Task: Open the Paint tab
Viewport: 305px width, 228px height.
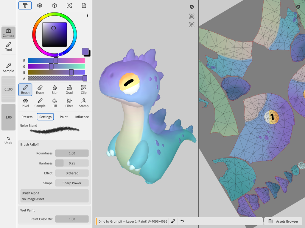Action: tap(63, 117)
